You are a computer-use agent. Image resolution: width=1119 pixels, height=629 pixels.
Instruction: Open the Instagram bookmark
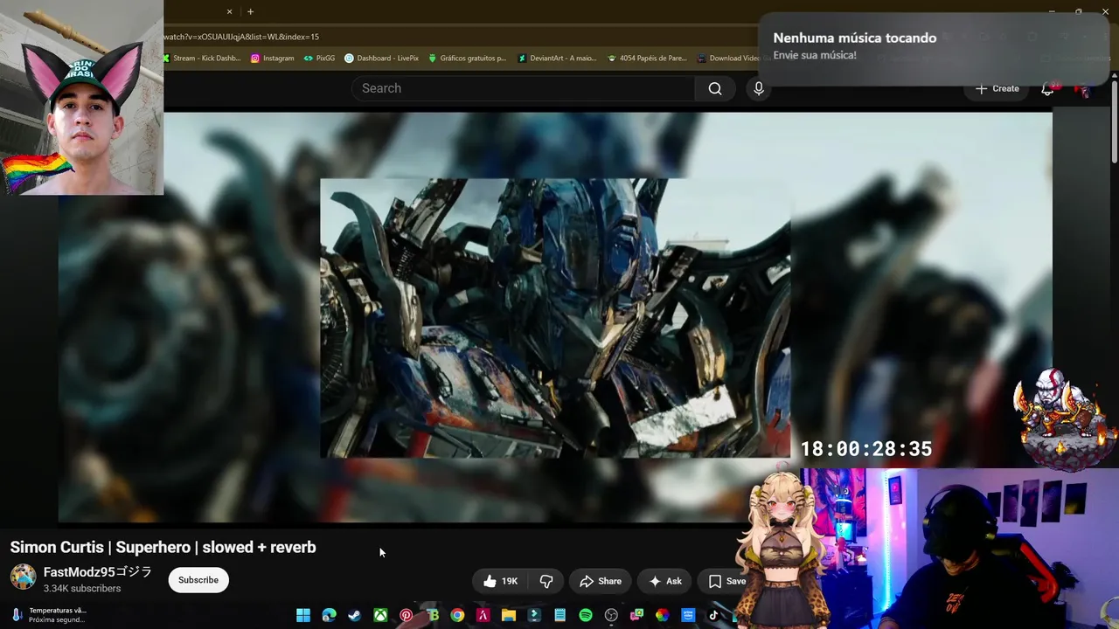pyautogui.click(x=272, y=59)
